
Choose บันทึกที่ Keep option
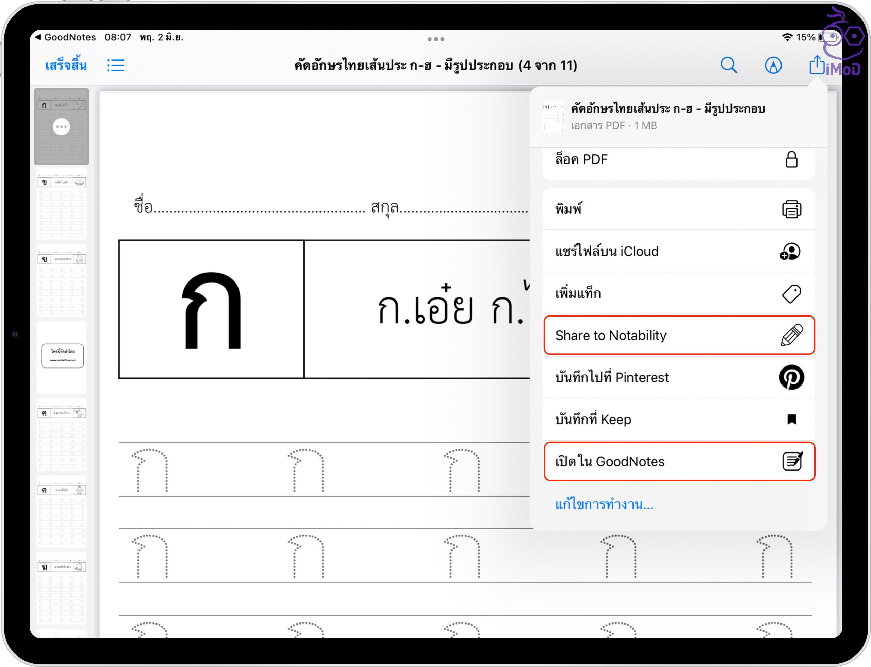[679, 419]
